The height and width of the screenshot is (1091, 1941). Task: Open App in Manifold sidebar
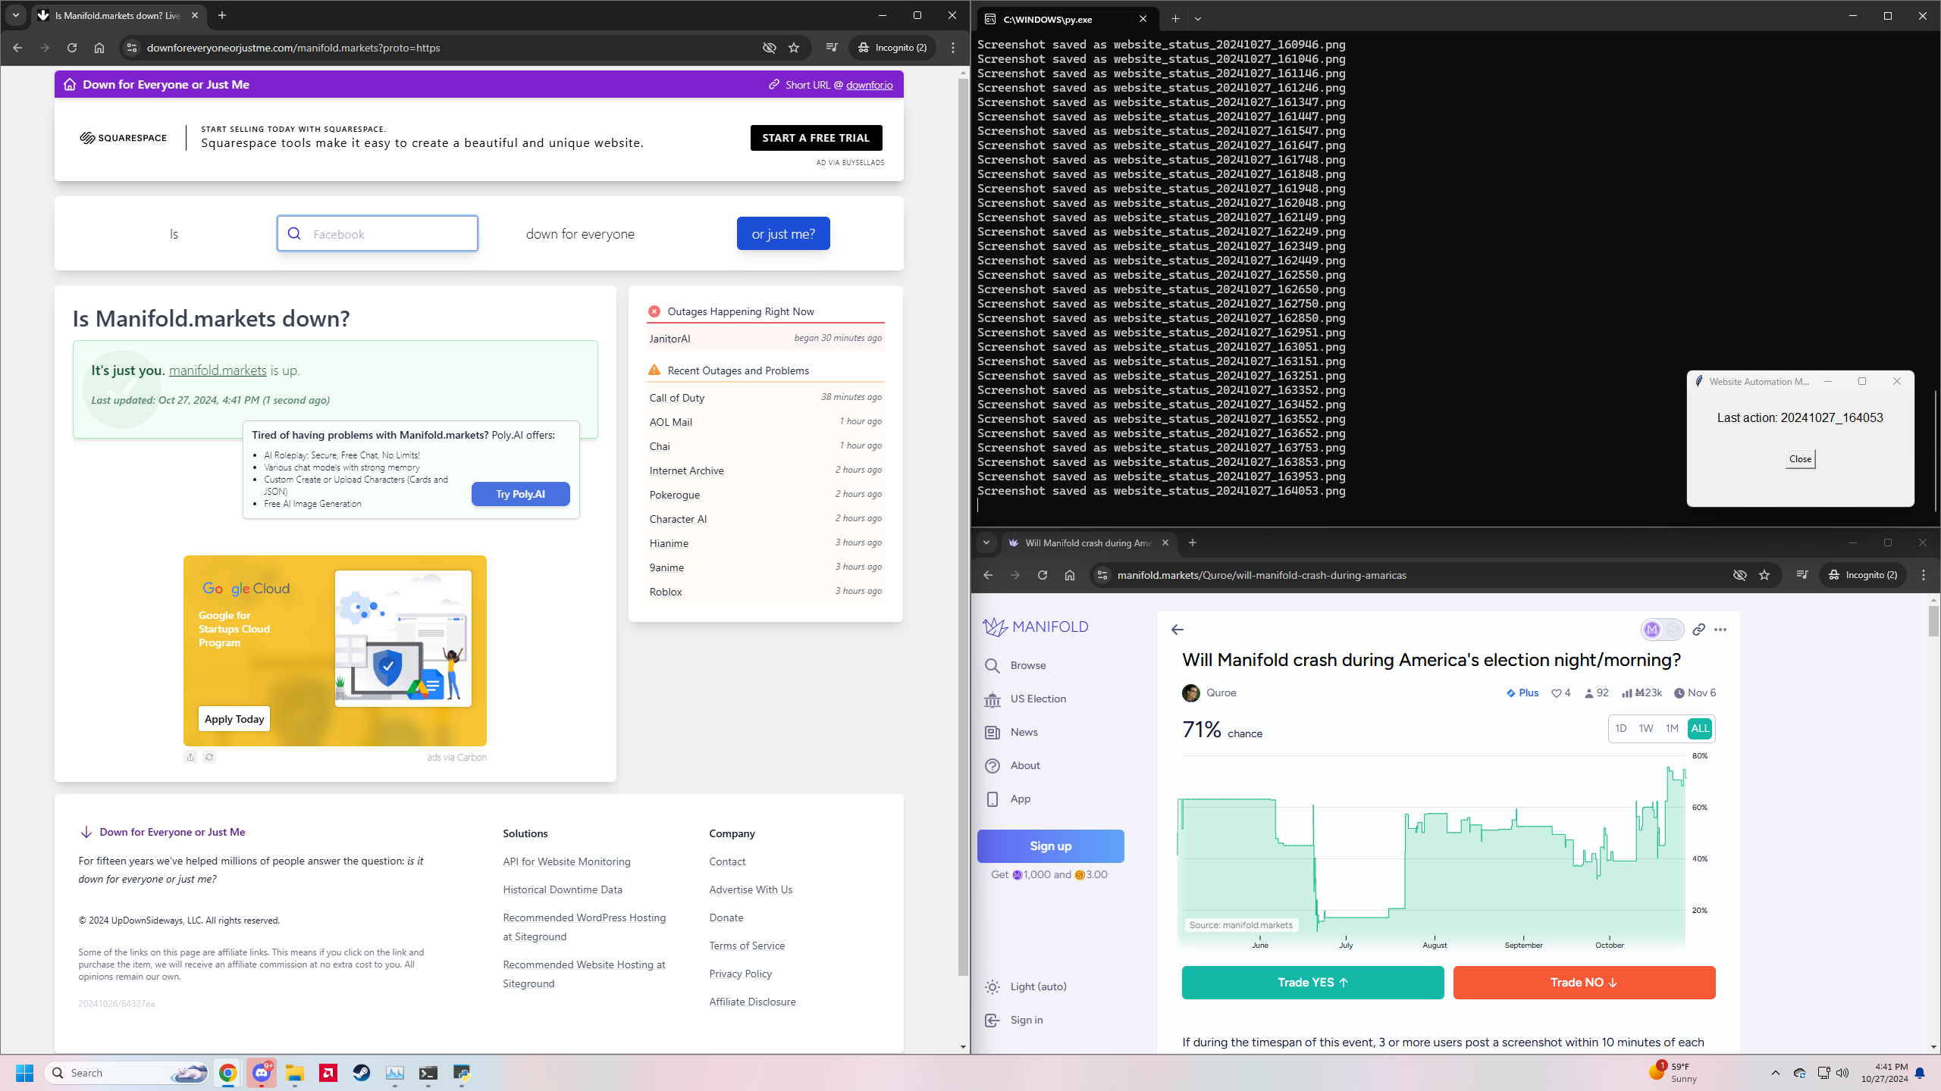[1008, 799]
